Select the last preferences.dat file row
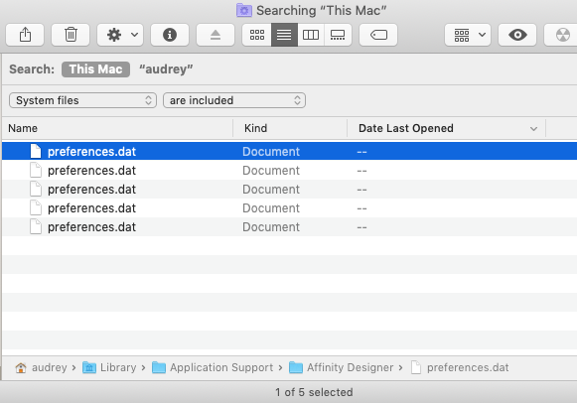This screenshot has width=577, height=403. [289, 227]
